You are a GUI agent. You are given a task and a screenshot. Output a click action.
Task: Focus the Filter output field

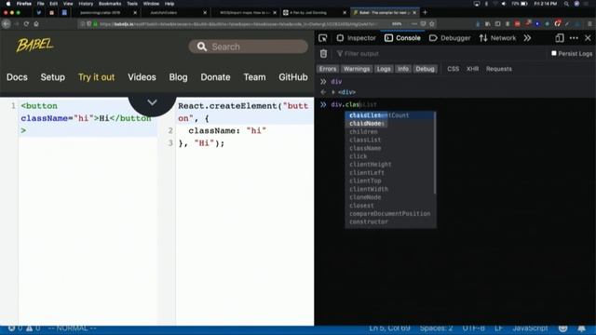tap(440, 54)
